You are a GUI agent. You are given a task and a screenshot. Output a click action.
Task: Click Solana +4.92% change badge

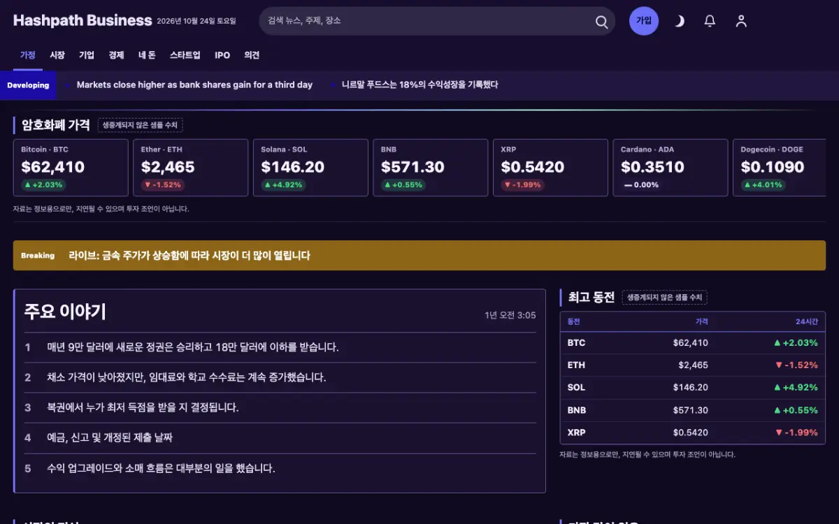[x=283, y=185]
